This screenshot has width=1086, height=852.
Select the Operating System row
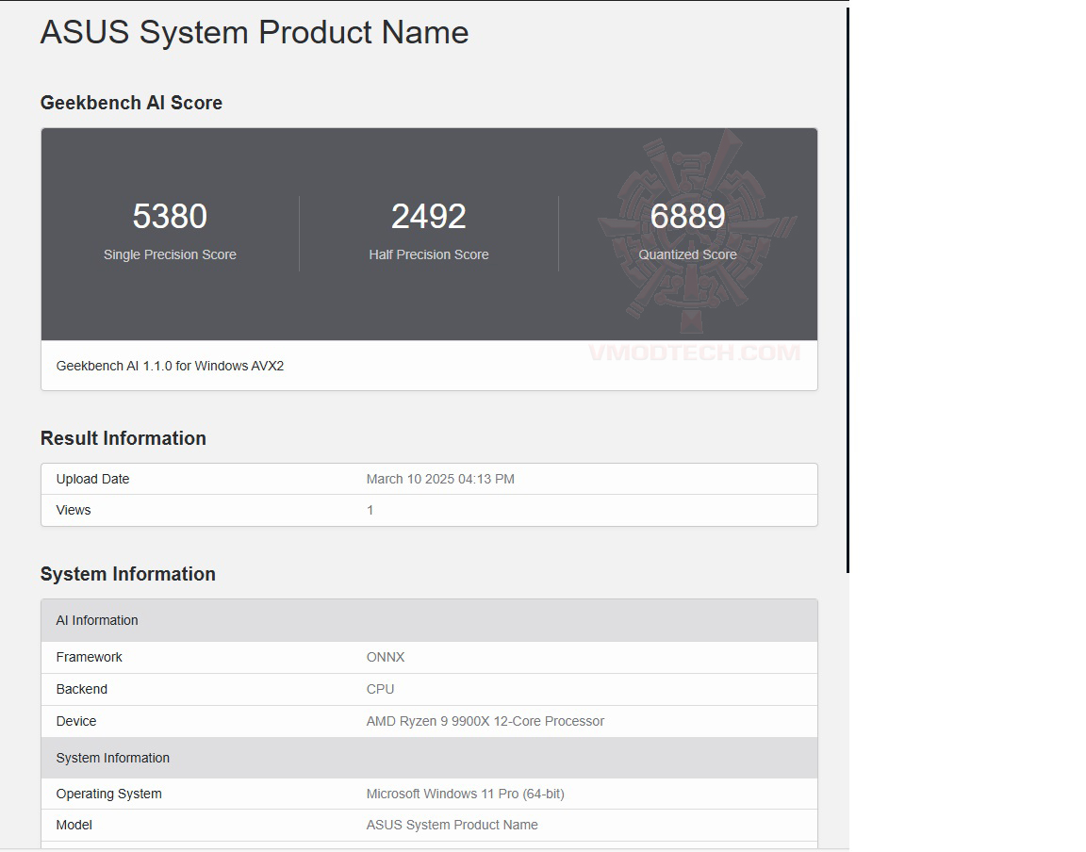click(108, 794)
